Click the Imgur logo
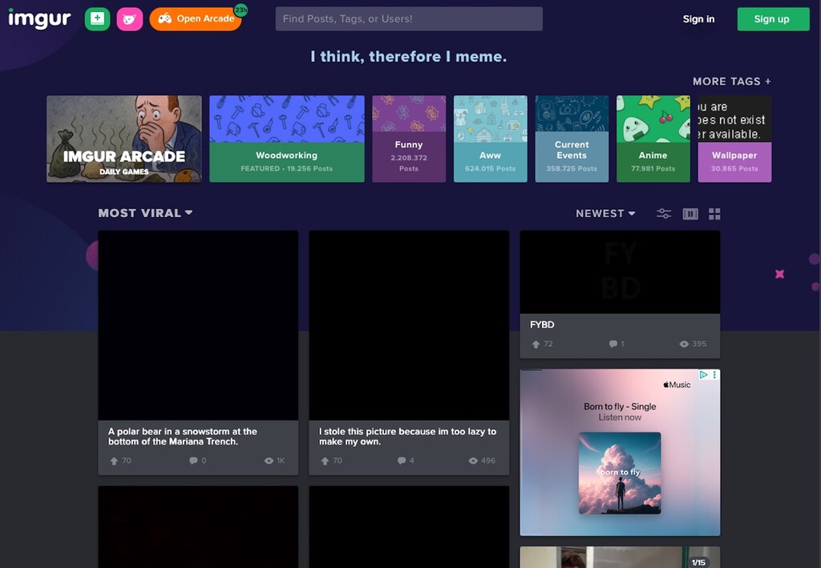The image size is (821, 568). point(39,18)
